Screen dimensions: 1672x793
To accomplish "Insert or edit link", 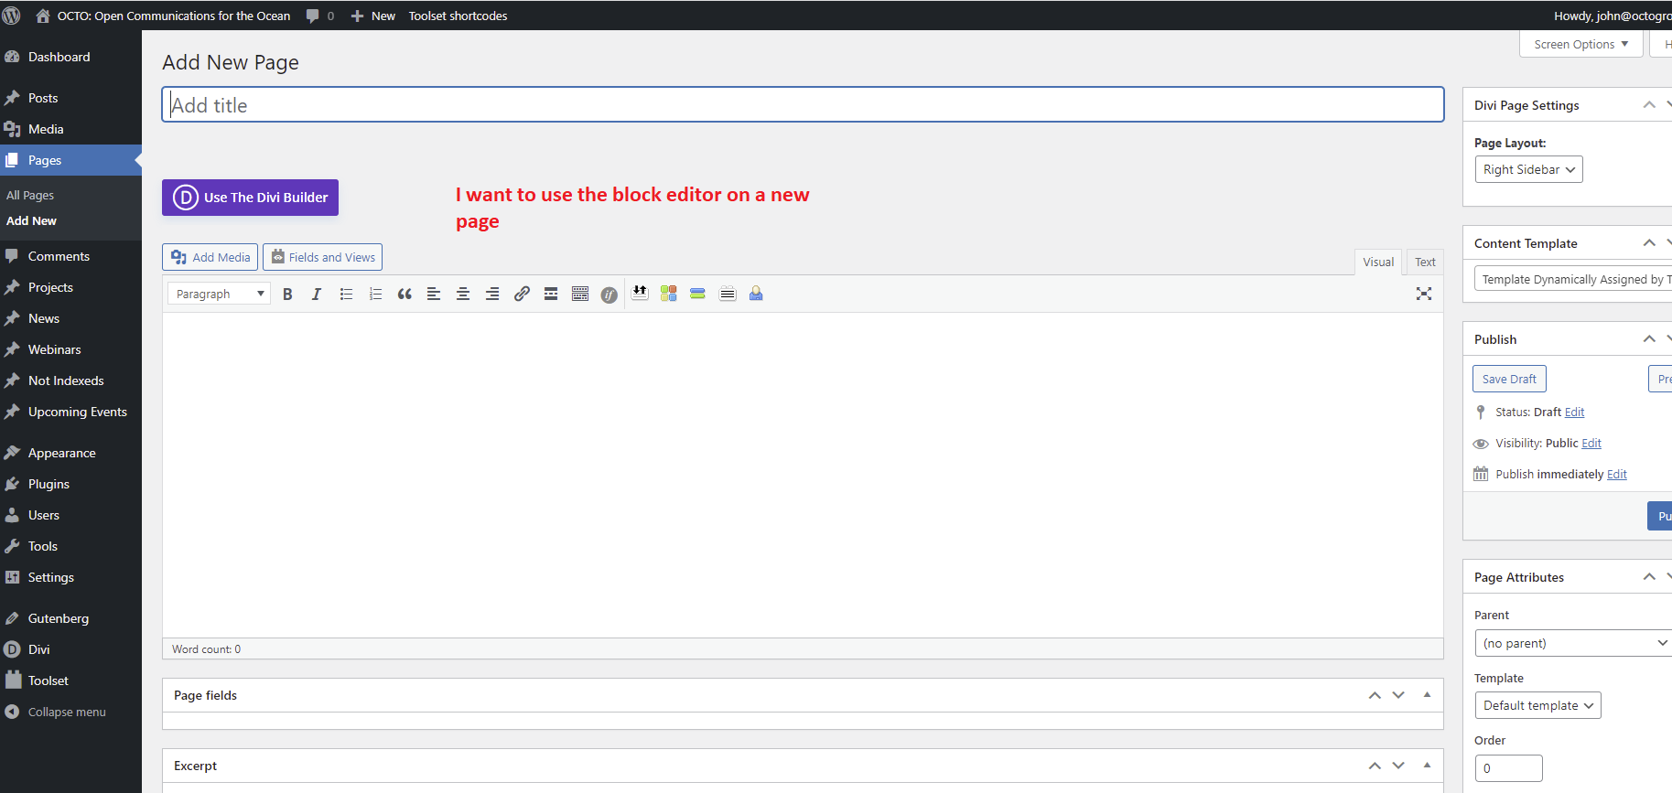I will 522,294.
